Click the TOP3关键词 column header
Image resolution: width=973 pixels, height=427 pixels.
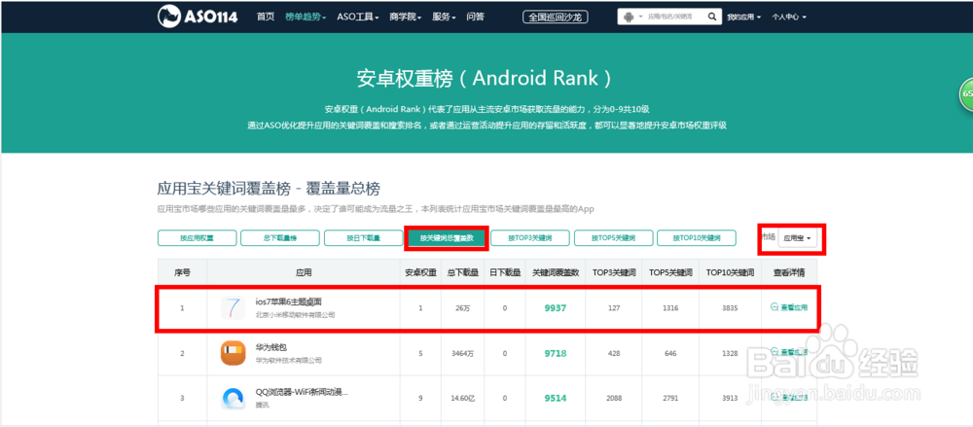pyautogui.click(x=614, y=272)
